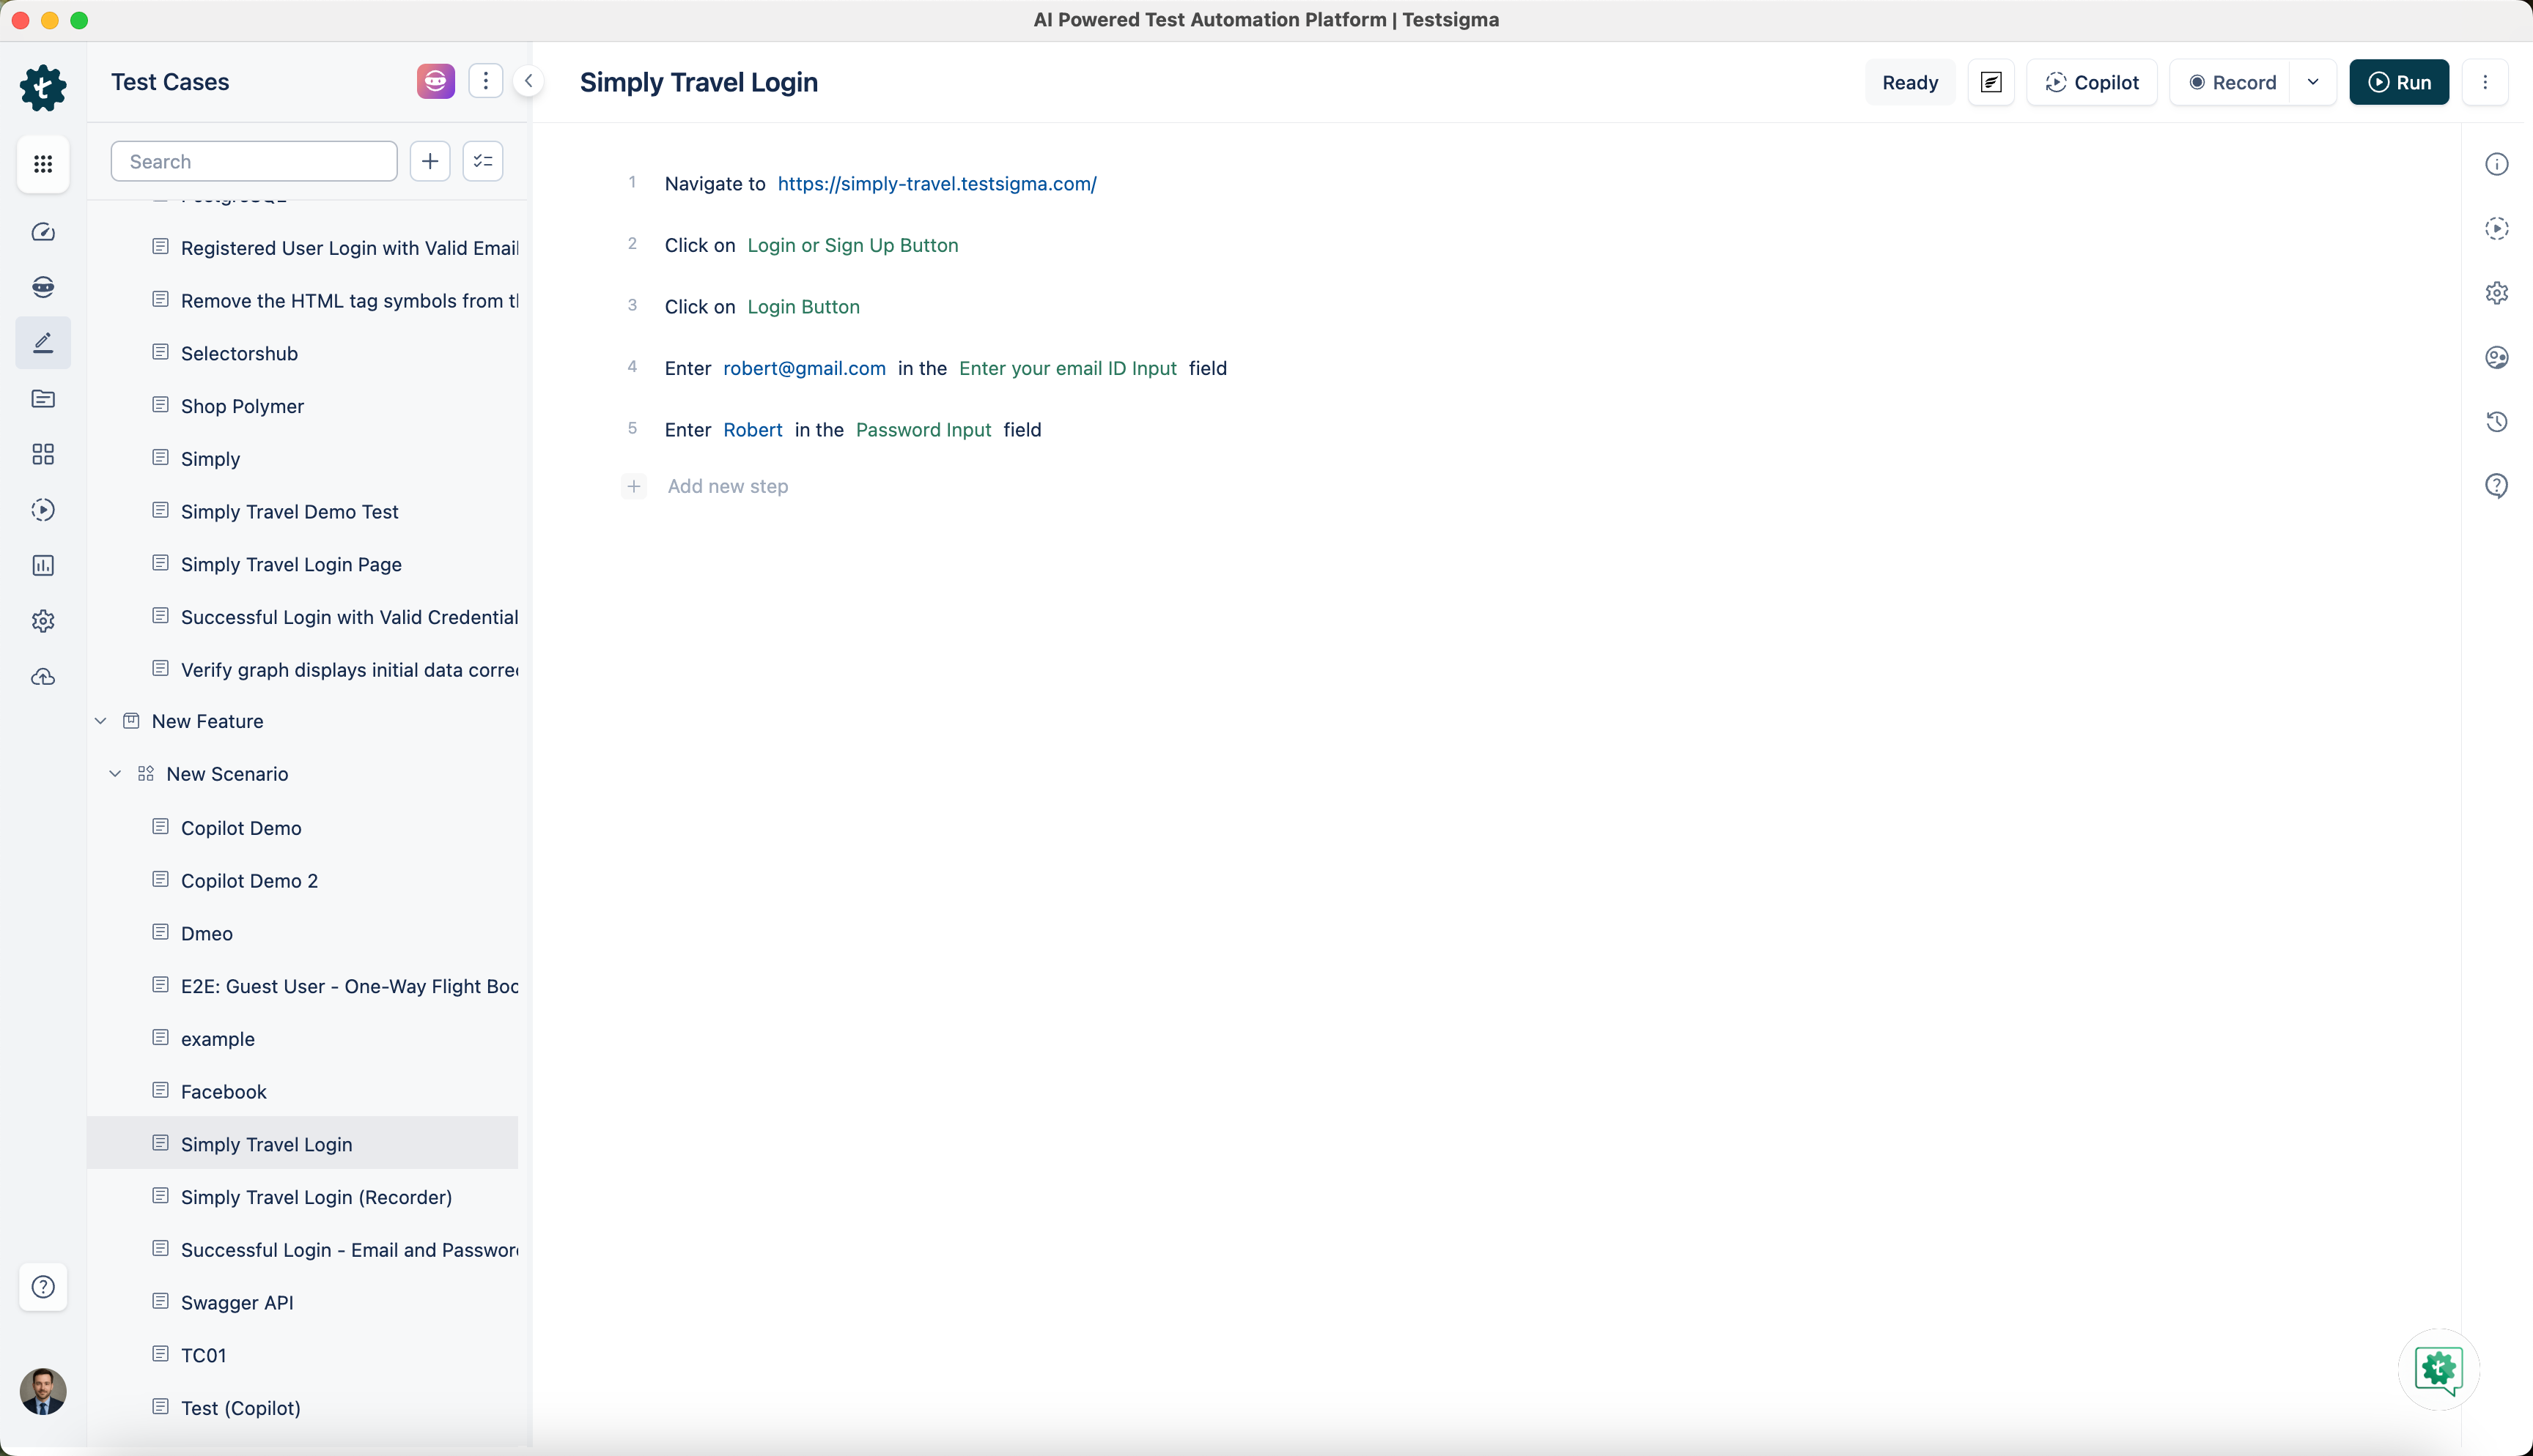Screen dimensions: 2533x1456
Task: Open the version history clock icon
Action: pyautogui.click(x=2497, y=421)
